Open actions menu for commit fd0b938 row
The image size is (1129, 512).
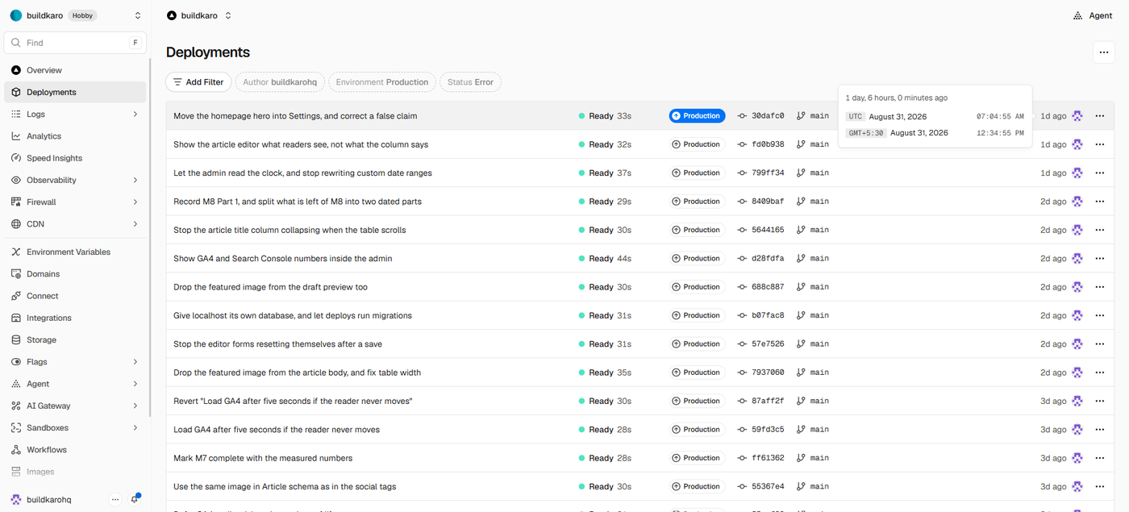1099,144
